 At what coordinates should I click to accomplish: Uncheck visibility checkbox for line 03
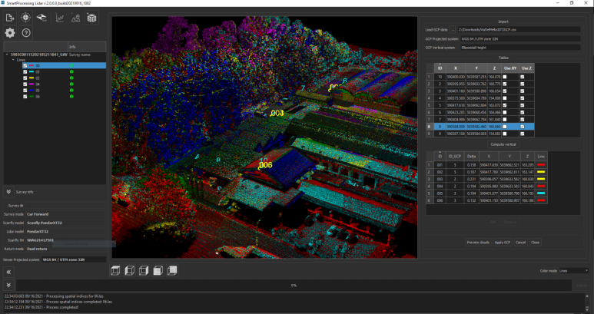[x=25, y=71]
